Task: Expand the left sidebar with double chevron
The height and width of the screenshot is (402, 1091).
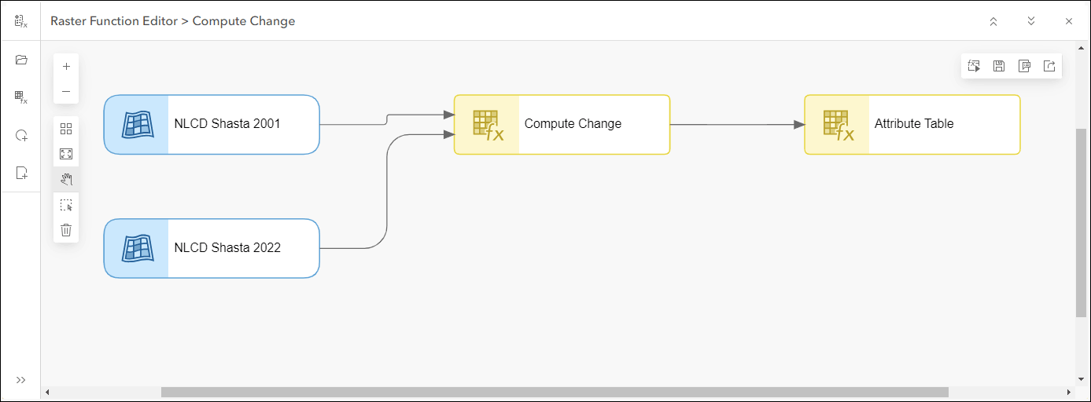Action: click(21, 380)
